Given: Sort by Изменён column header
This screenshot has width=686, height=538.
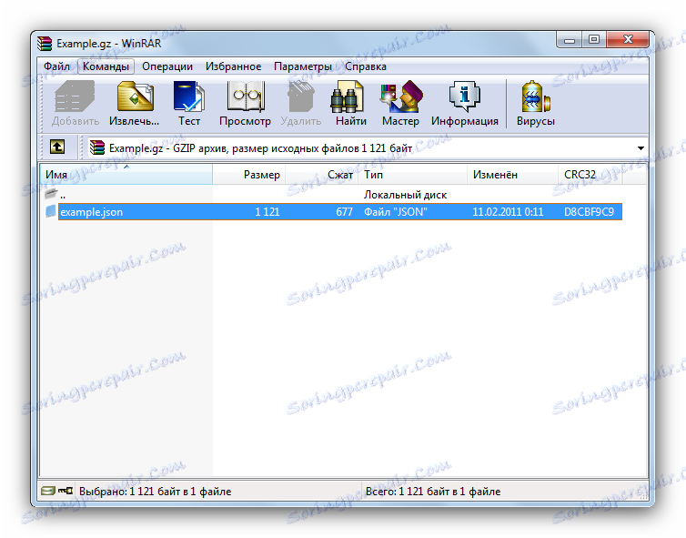Looking at the screenshot, I should (x=513, y=175).
